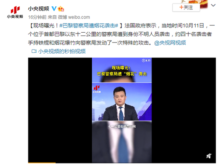
Task: Click the 秒拍 watermark in the video
Action: 146,61
